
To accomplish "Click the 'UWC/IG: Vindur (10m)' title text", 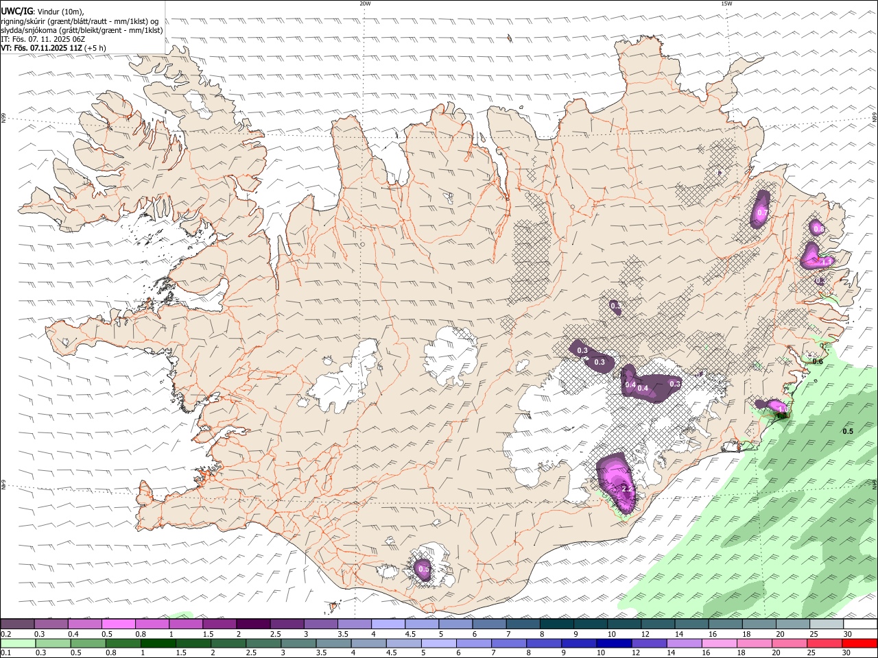I will pyautogui.click(x=43, y=11).
